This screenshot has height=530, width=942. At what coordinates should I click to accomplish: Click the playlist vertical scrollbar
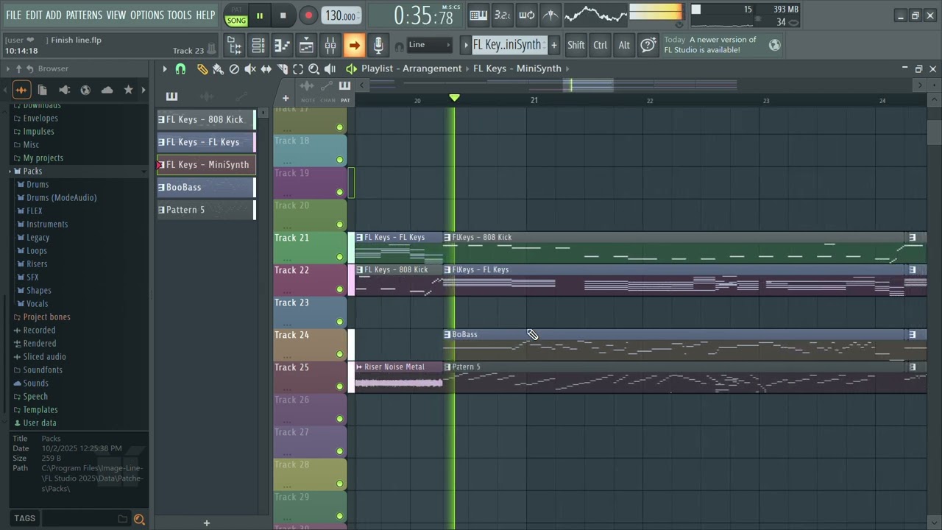[x=934, y=132]
